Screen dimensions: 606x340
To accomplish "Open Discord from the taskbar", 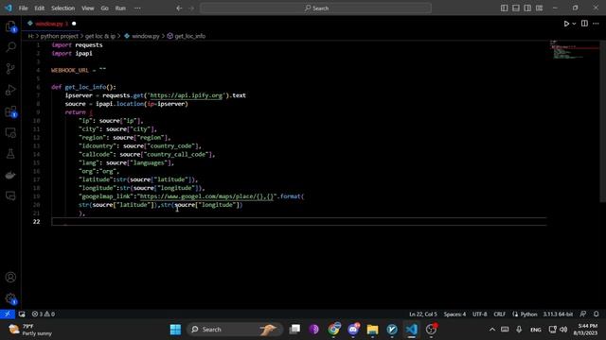I will click(x=353, y=330).
